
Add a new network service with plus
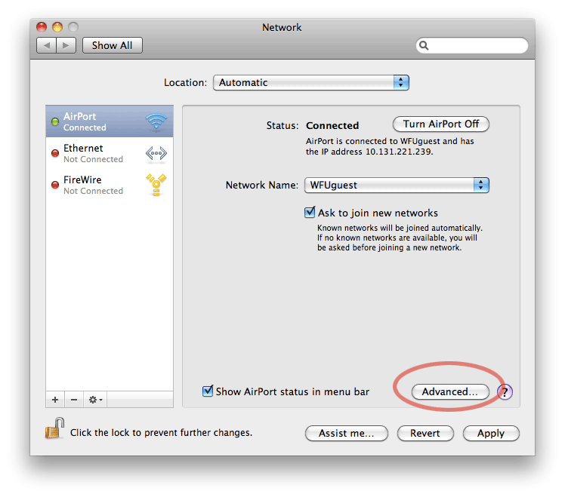click(x=55, y=400)
